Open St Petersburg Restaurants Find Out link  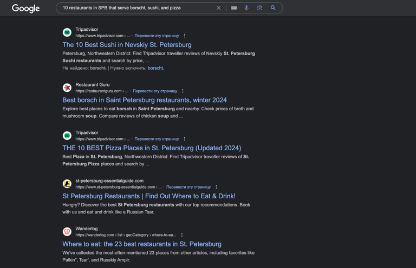point(149,196)
